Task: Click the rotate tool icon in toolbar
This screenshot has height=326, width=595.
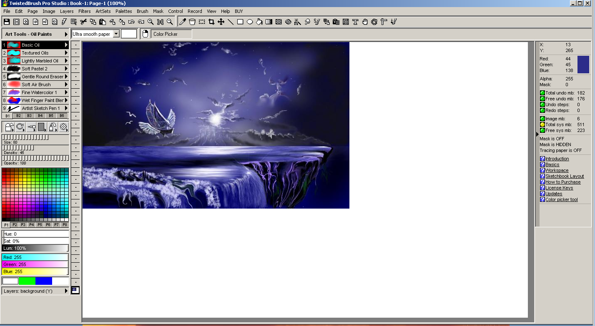Action: point(374,22)
